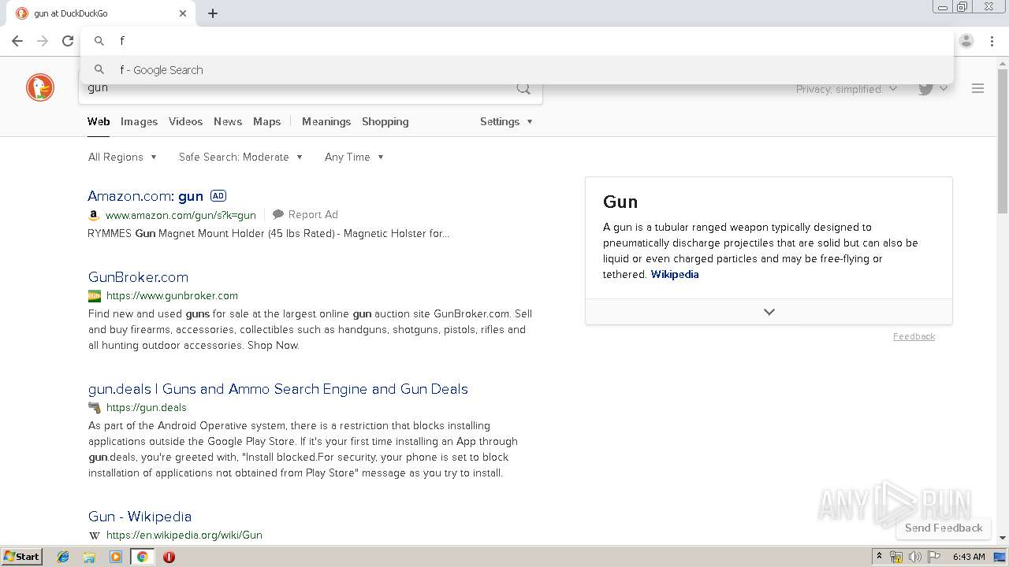Expand the 'Privacy, simplified.' dropdown
This screenshot has width=1009, height=567.
[x=847, y=89]
